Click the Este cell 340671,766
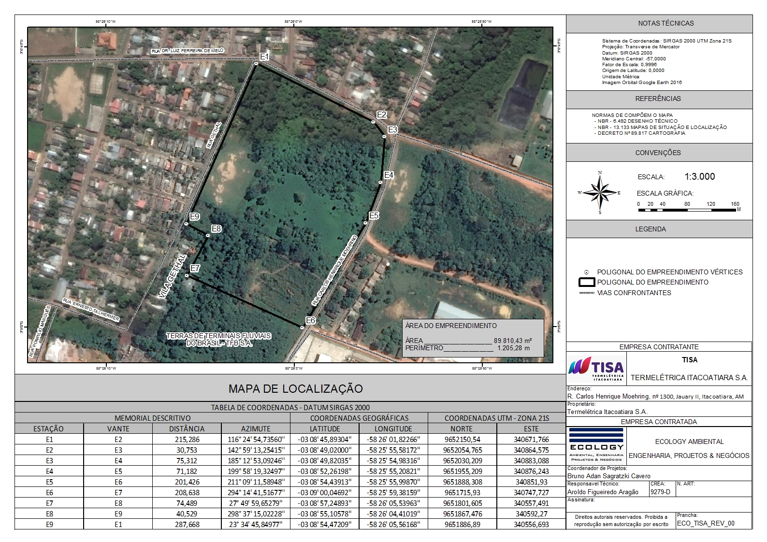The width and height of the screenshot is (767, 542). [531, 439]
